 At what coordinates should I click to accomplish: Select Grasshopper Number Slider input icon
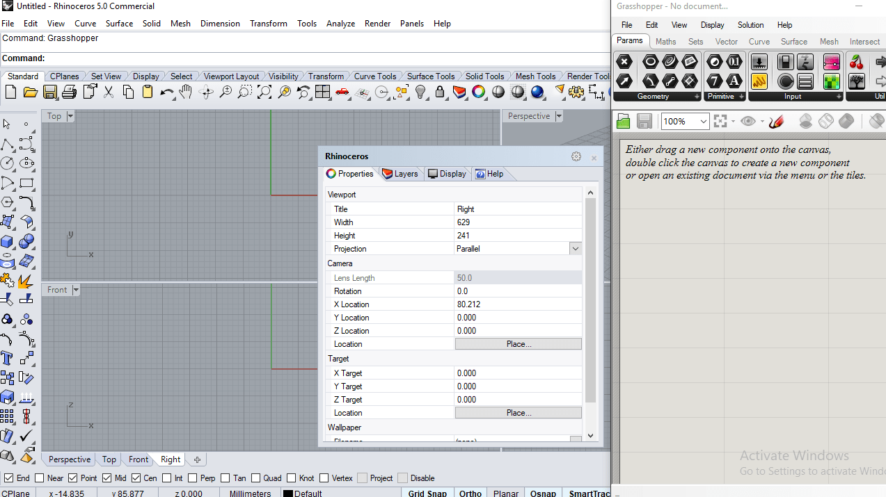click(x=759, y=62)
